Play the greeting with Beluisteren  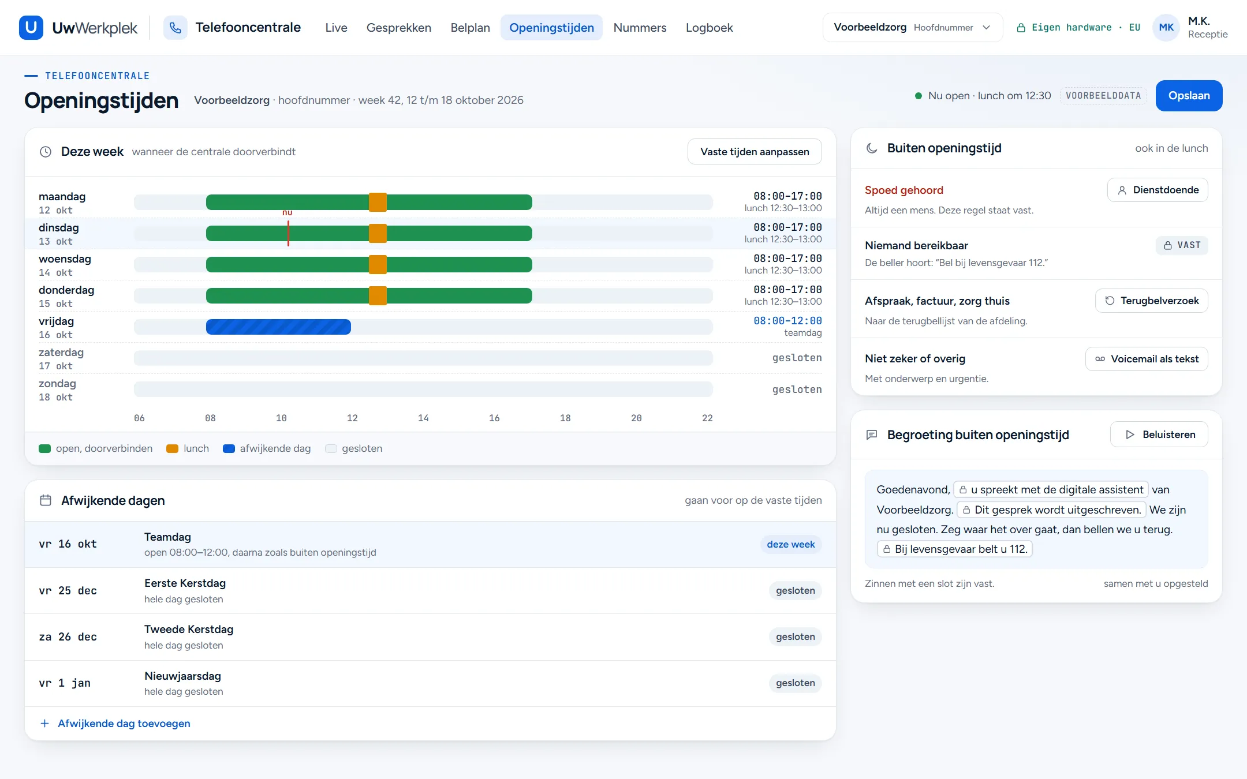tap(1159, 435)
